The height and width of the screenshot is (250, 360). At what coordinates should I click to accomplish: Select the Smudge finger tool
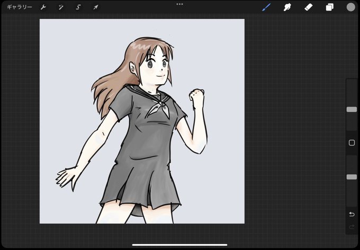287,7
